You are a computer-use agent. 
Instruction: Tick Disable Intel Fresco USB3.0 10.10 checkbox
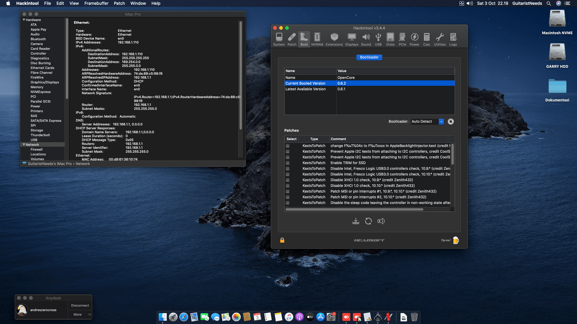point(288,174)
